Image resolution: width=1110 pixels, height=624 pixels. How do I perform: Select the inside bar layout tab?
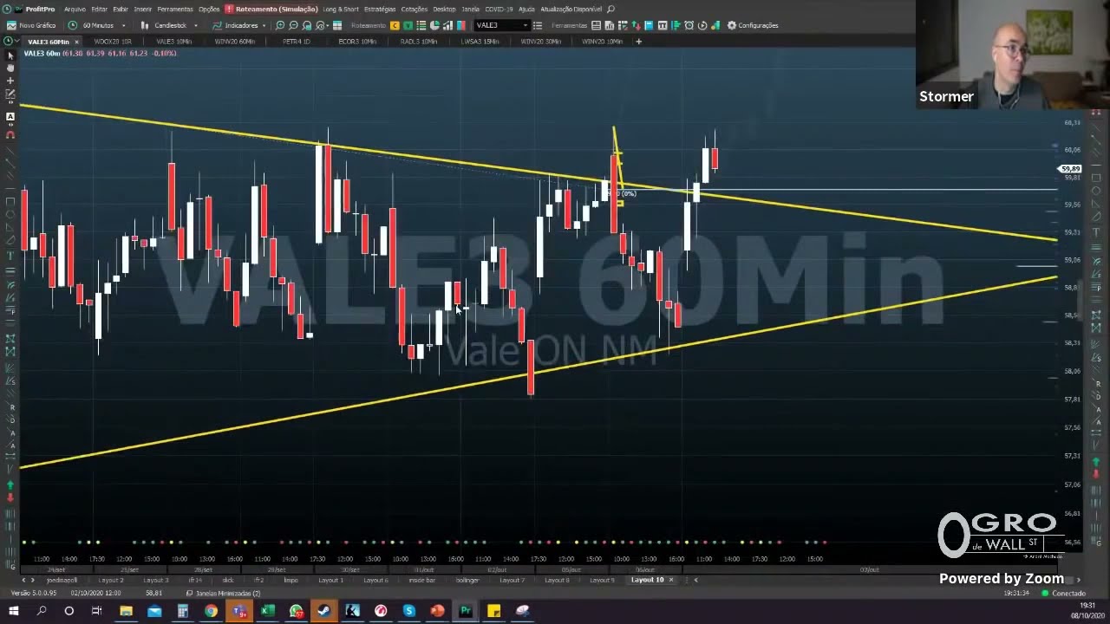click(421, 580)
